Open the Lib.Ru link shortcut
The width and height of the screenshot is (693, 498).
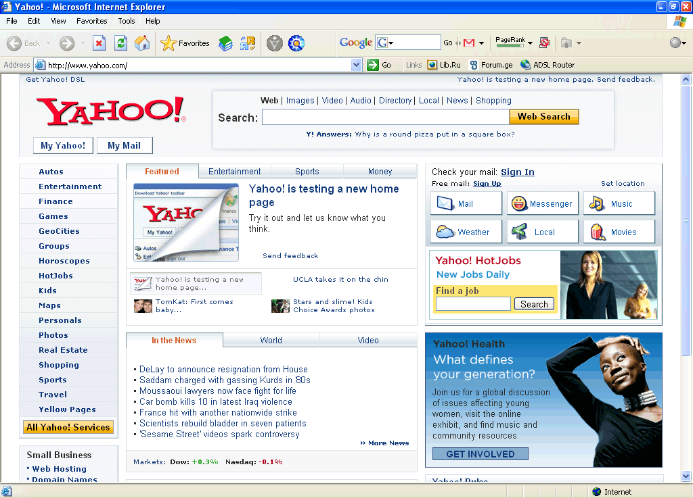tap(444, 65)
